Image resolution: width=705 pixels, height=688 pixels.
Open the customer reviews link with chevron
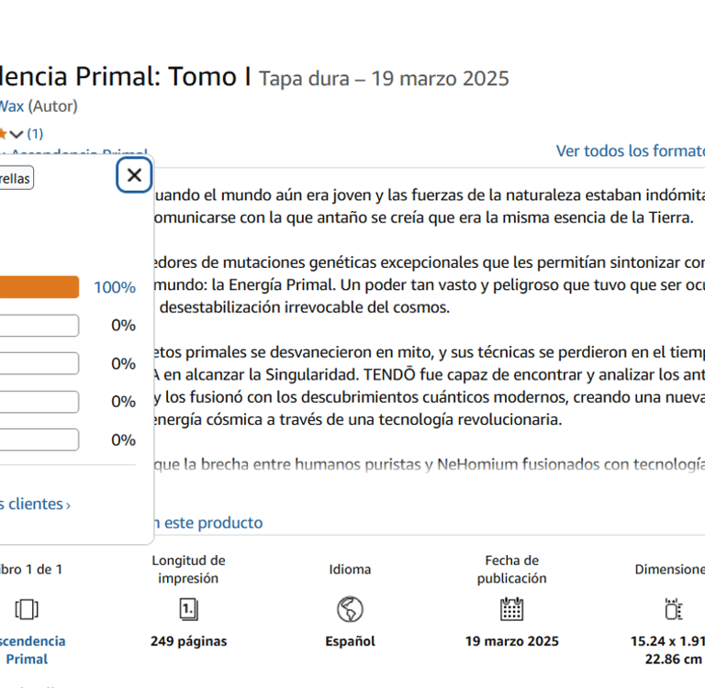click(x=35, y=504)
